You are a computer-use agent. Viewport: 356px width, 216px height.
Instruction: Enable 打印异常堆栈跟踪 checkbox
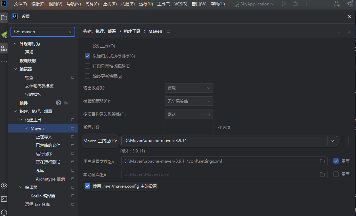click(x=87, y=66)
